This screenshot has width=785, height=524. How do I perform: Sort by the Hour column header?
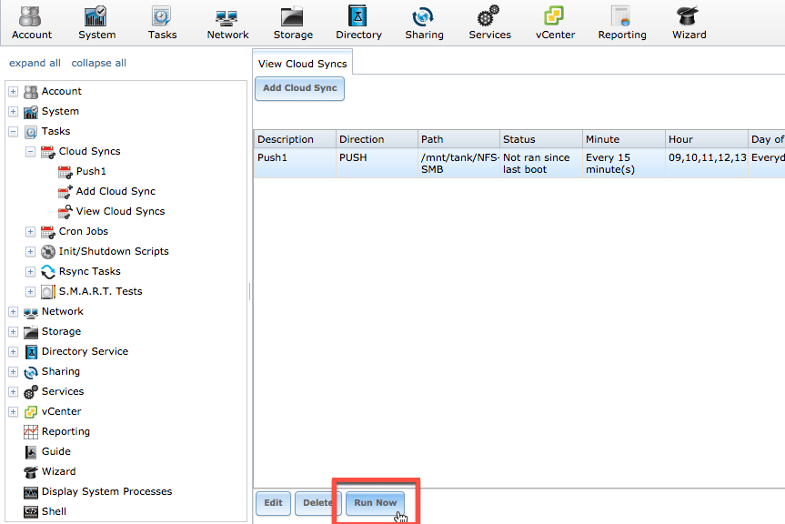pos(707,139)
